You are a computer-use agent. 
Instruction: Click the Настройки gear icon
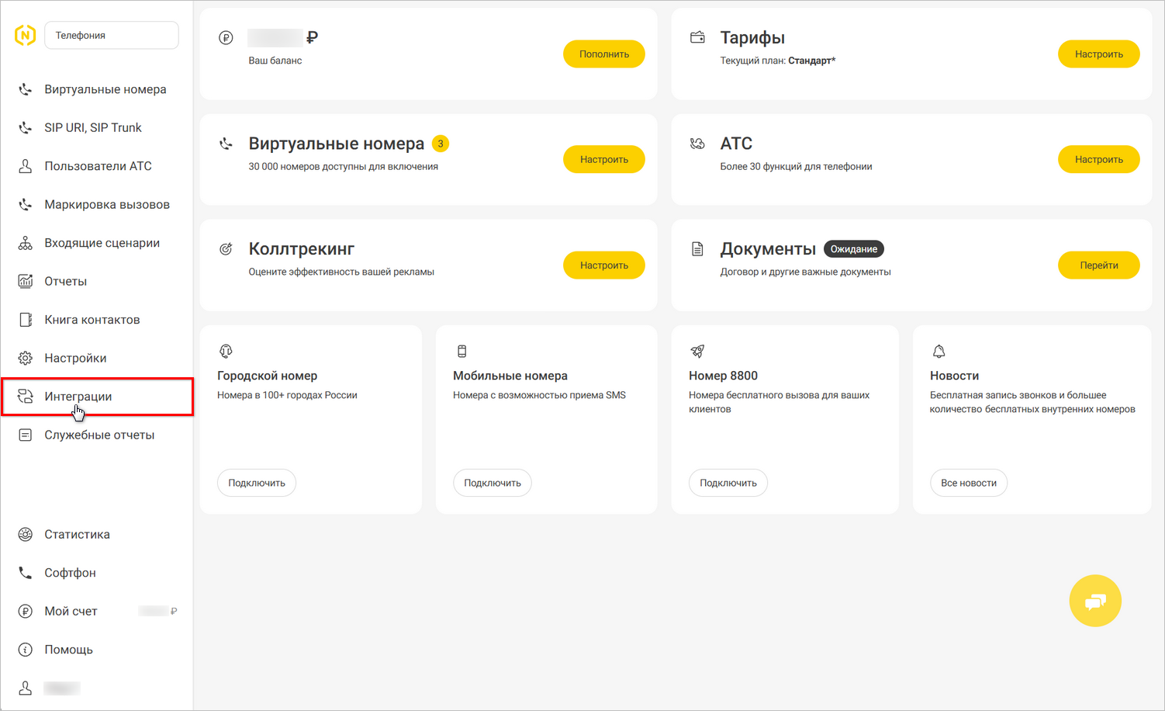24,358
